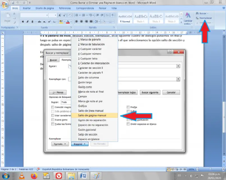Open the Fuente dialog launcher
The height and width of the screenshot is (180, 226).
click(71, 27)
